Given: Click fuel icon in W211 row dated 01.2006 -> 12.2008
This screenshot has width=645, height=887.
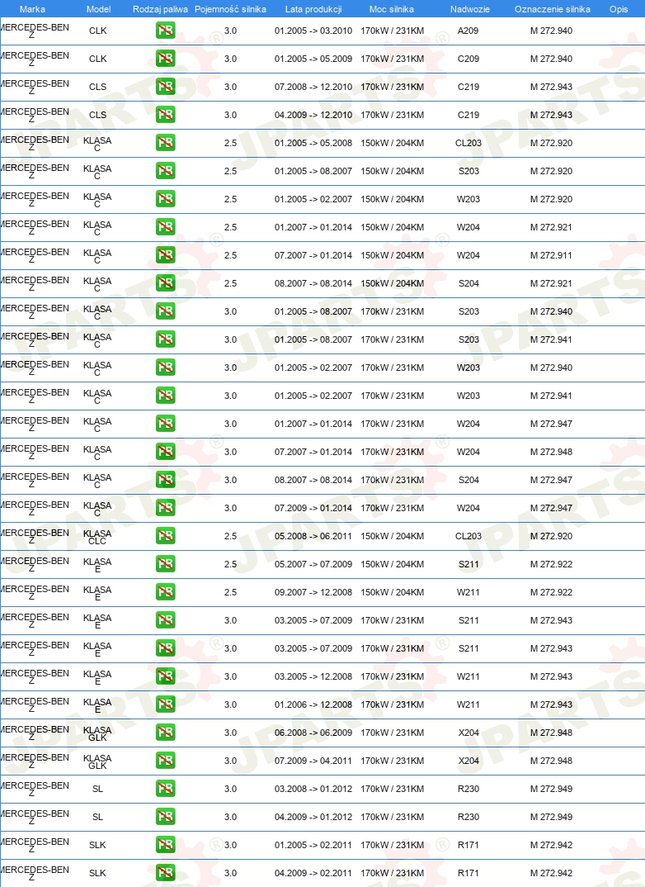Looking at the screenshot, I should (x=166, y=704).
